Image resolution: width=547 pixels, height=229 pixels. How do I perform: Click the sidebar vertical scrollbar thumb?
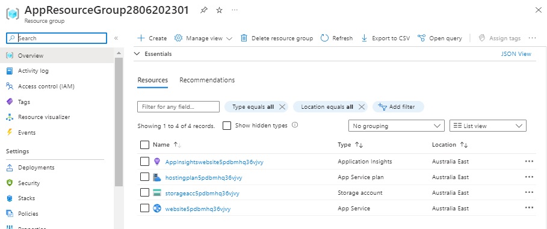coord(119,122)
